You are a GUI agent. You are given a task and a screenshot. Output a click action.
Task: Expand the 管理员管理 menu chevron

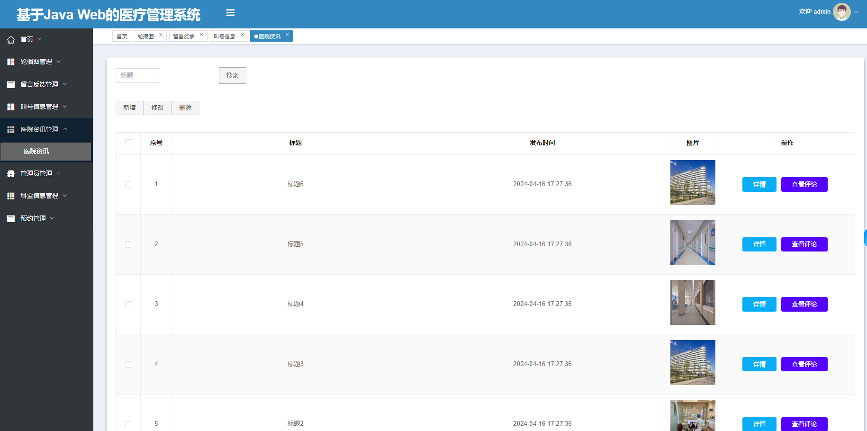[x=59, y=173]
